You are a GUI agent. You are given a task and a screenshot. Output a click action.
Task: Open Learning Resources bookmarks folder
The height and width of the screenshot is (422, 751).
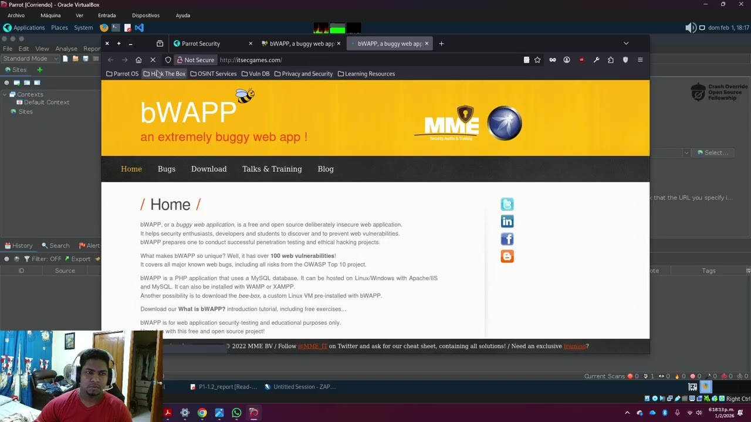[366, 74]
